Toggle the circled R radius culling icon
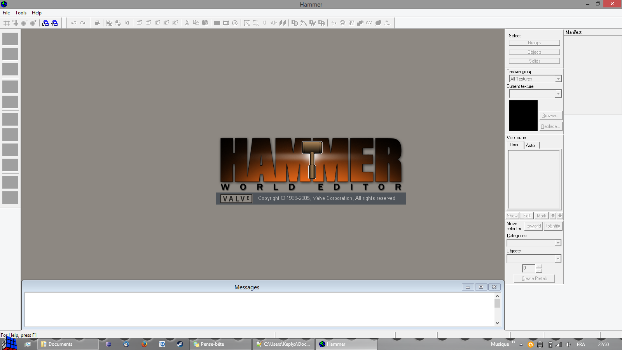Image resolution: width=622 pixels, height=350 pixels. 235,23
